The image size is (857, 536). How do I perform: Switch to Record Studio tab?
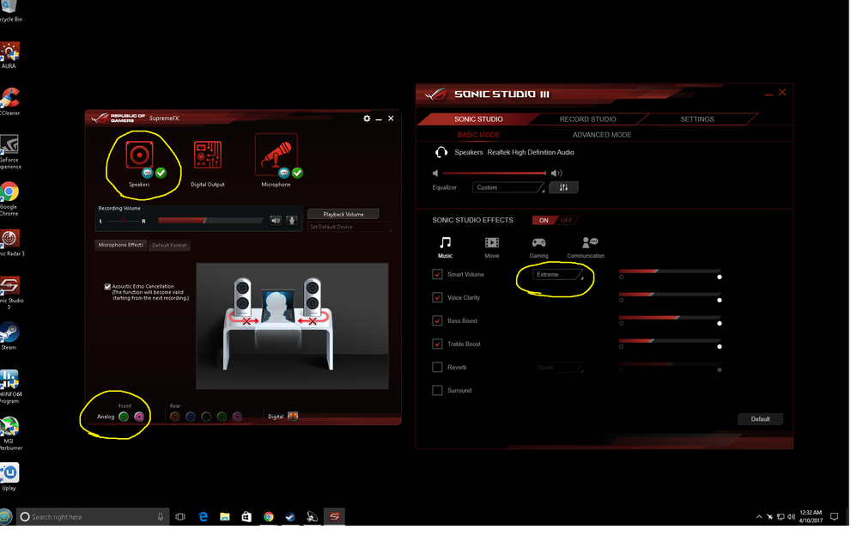(587, 119)
